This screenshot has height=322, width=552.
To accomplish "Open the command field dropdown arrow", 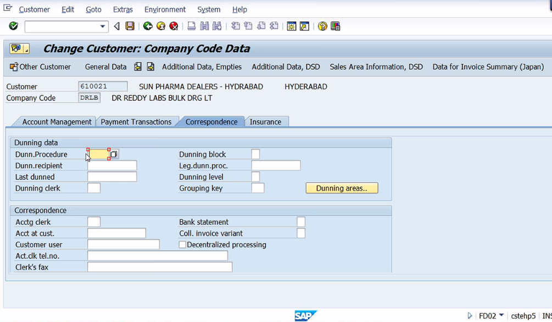I will click(x=103, y=26).
